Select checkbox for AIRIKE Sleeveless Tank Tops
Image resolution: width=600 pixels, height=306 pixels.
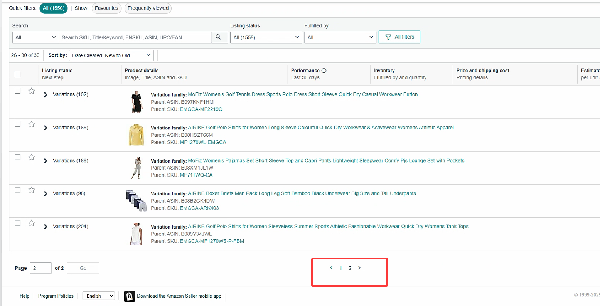[17, 223]
